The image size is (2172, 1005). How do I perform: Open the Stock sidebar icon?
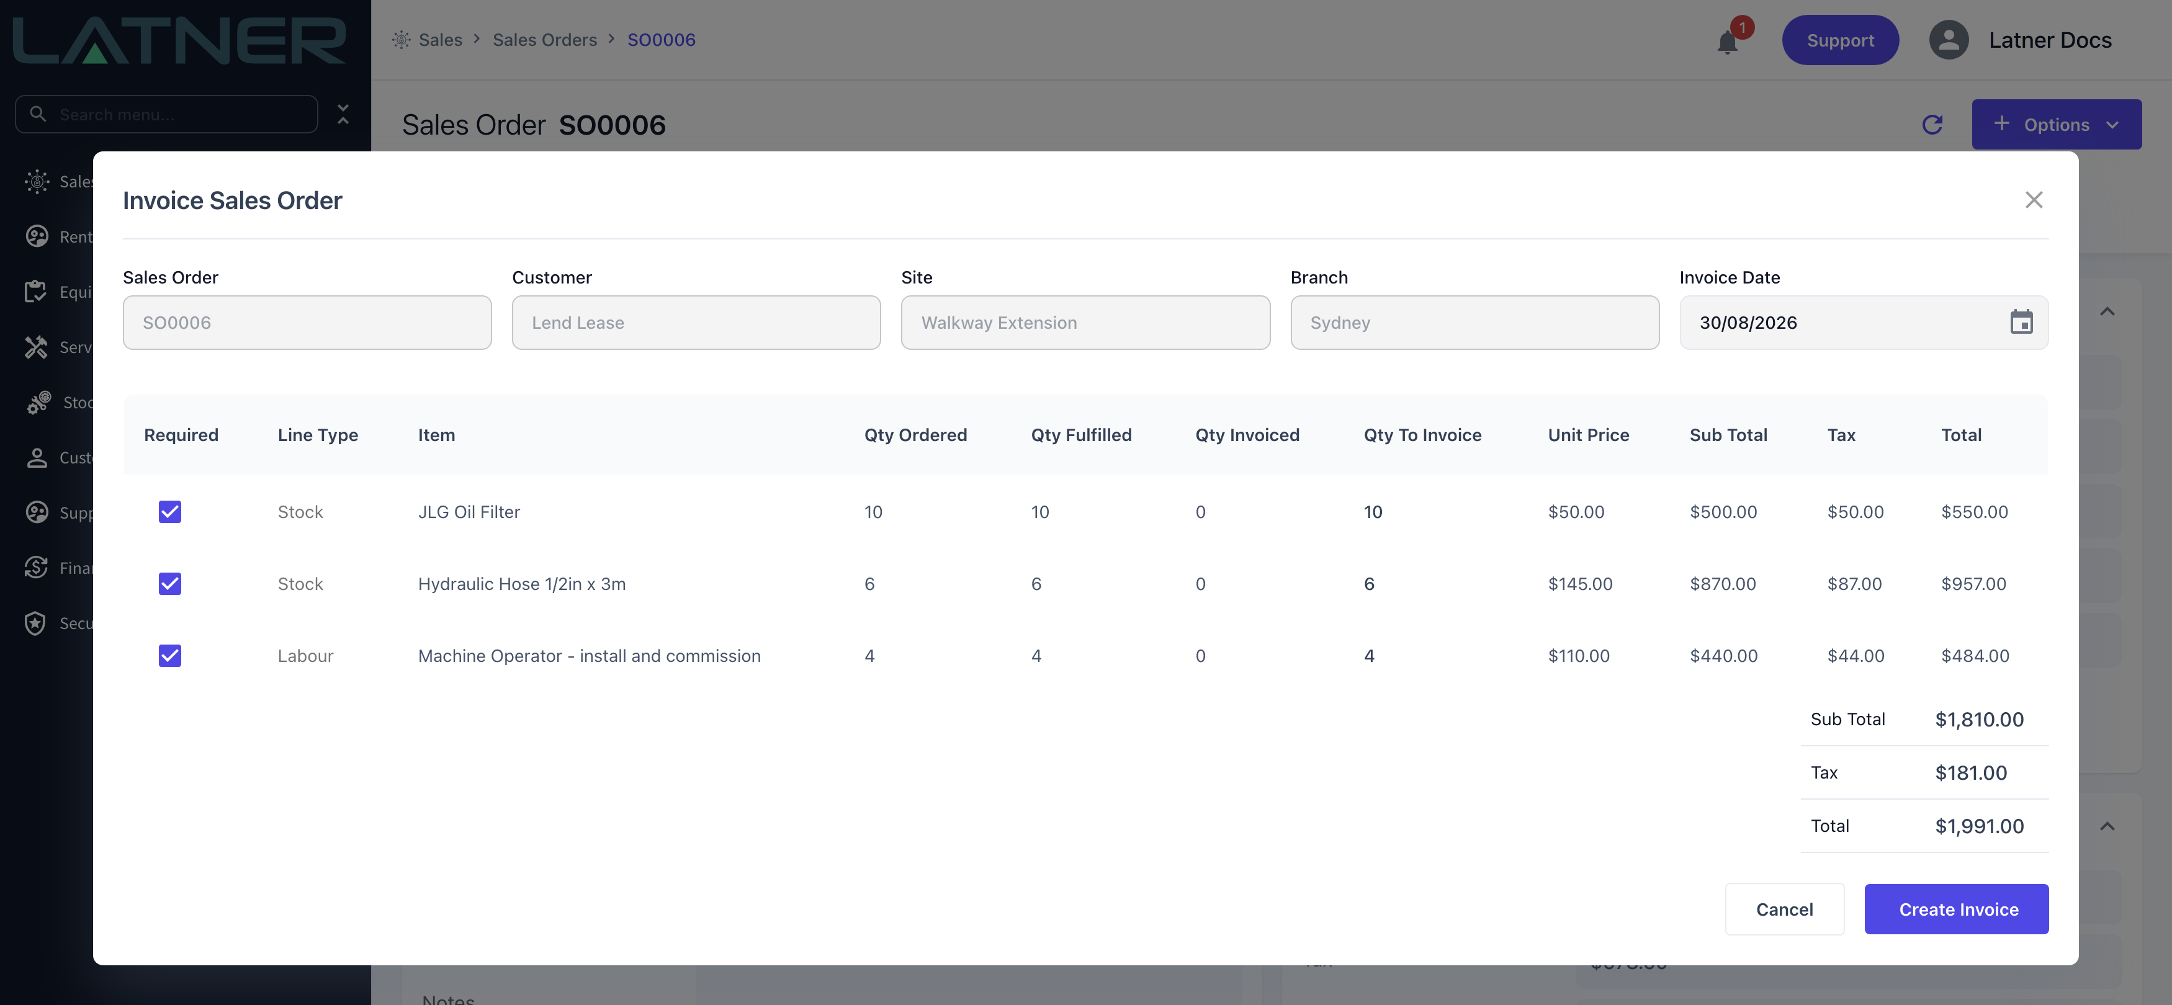38,402
